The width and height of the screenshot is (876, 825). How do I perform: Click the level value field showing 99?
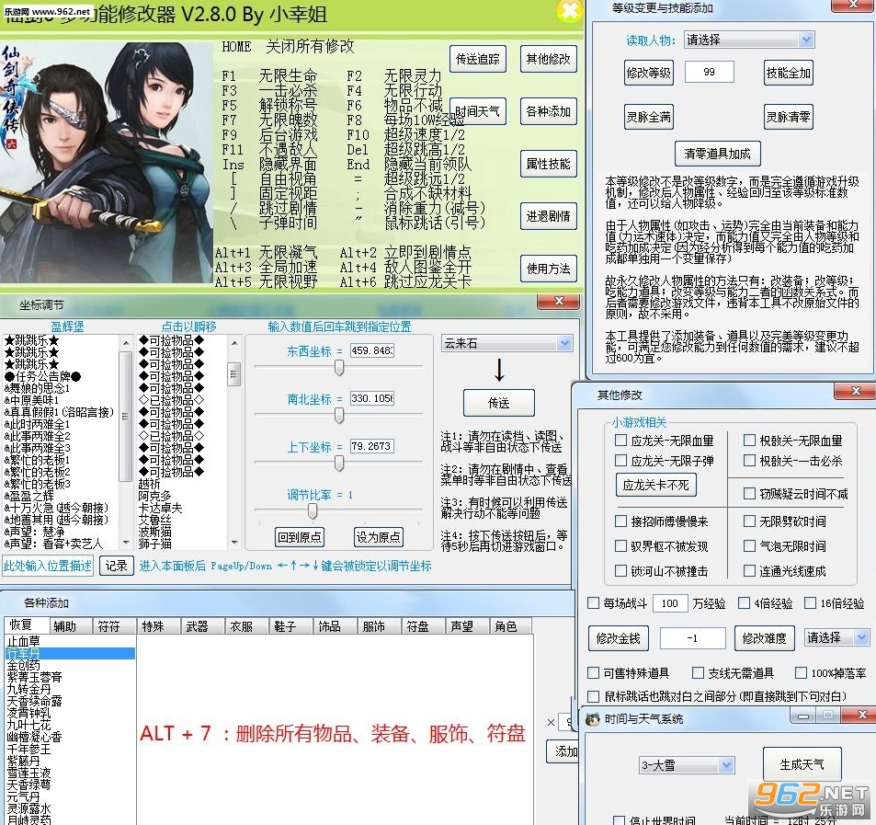click(709, 72)
